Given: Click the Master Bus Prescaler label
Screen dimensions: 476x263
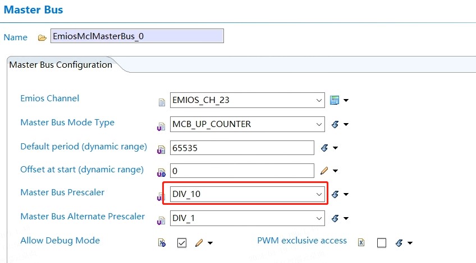Looking at the screenshot, I should [x=62, y=192].
